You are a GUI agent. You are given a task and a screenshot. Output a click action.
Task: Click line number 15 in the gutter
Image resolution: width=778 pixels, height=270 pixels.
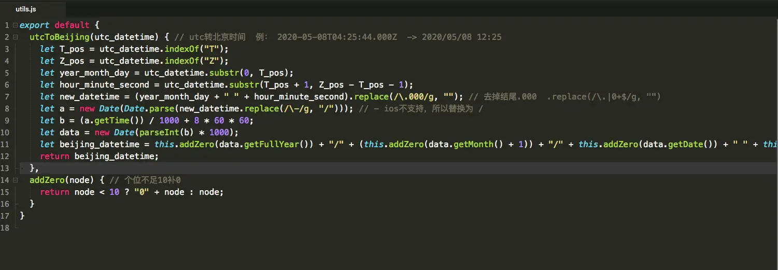click(x=5, y=192)
